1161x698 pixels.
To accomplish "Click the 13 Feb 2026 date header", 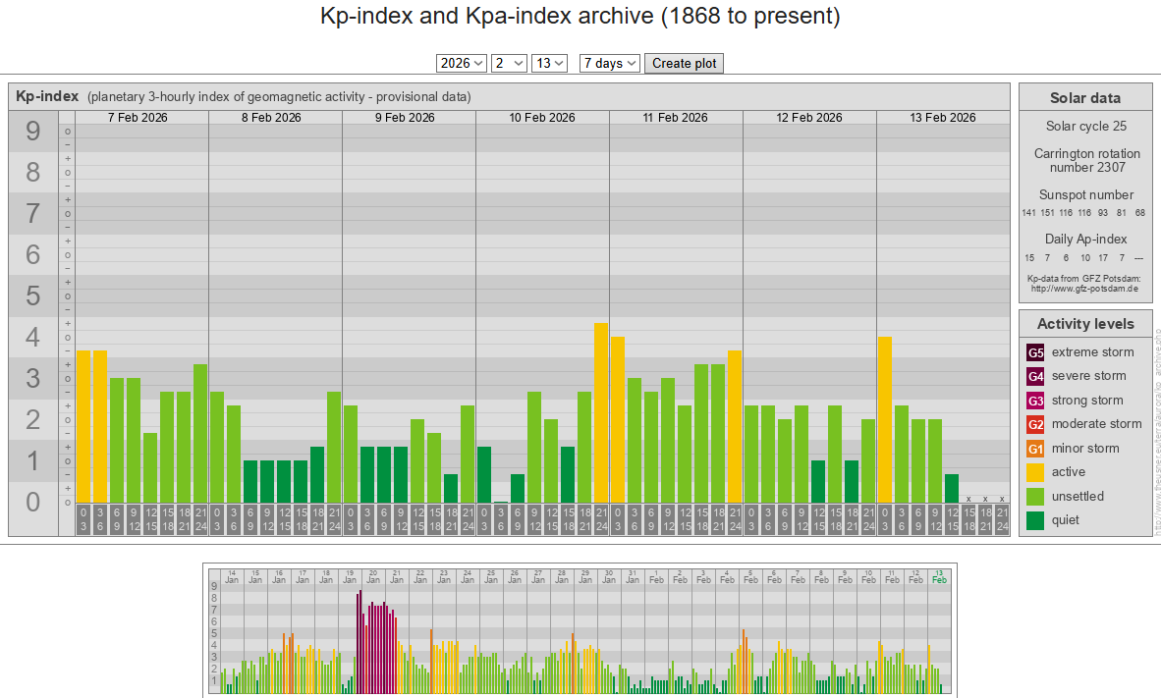I will coord(942,118).
